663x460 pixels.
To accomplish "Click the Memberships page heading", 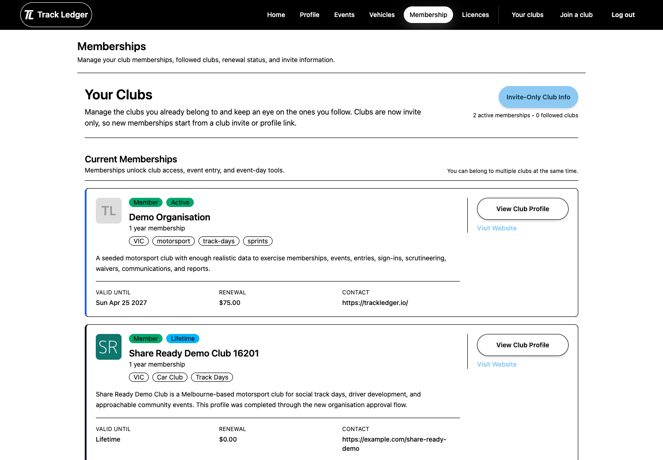I will [111, 46].
